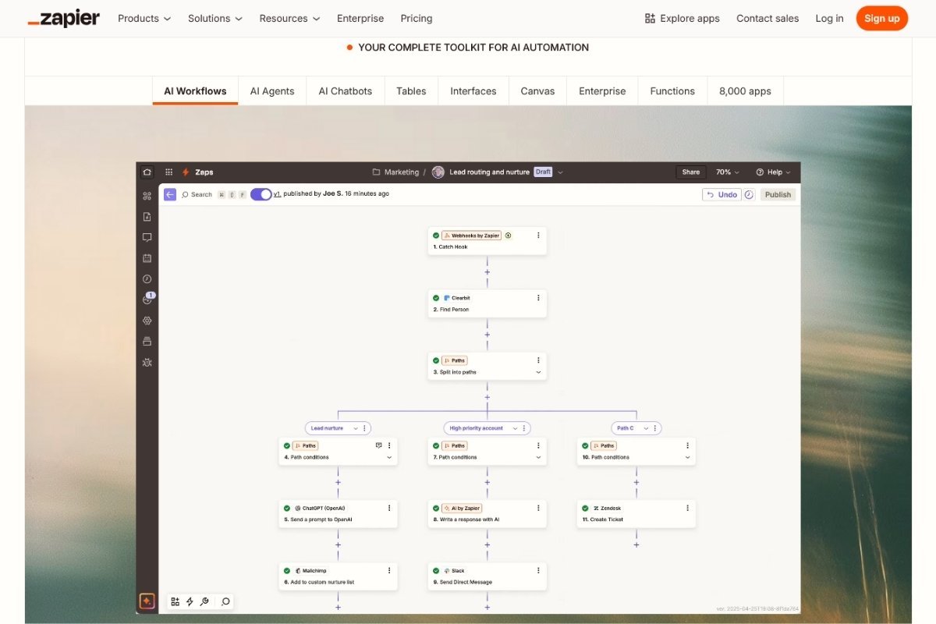Open the Help dropdown in editor
Viewport: 936px width, 624px height.
tap(773, 172)
